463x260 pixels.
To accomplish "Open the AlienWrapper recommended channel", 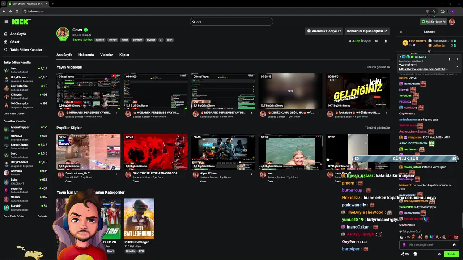I will tap(25, 129).
